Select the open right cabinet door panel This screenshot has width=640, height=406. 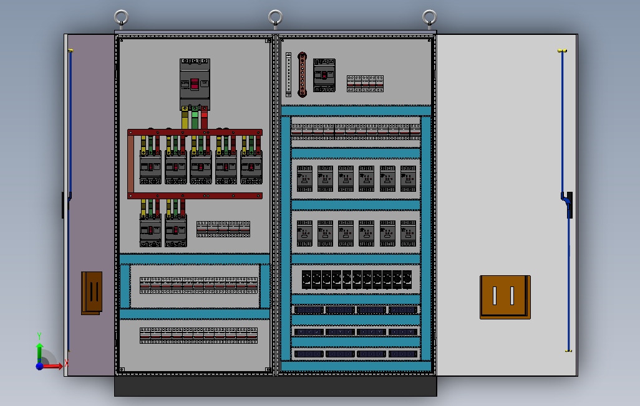pos(507,205)
